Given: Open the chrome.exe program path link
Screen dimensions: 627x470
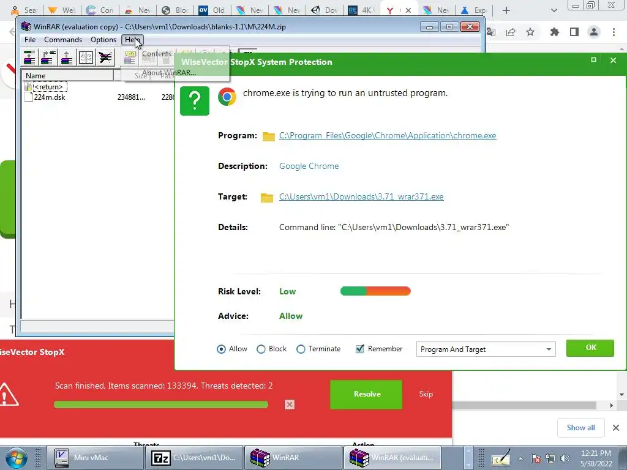Looking at the screenshot, I should coord(388,135).
